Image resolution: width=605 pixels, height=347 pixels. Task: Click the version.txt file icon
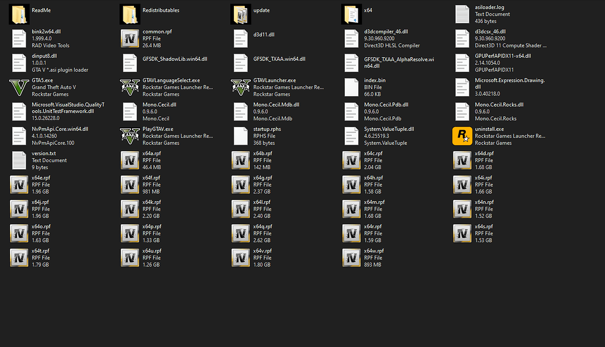pos(19,160)
